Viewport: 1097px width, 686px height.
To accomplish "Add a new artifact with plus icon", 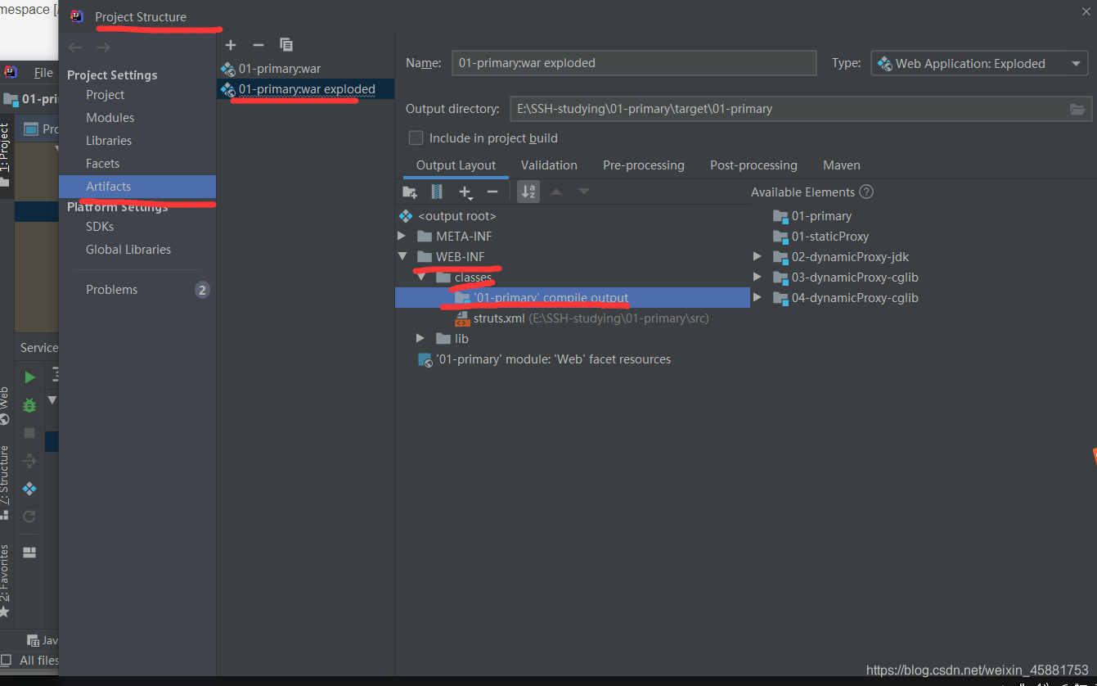I will tap(231, 45).
